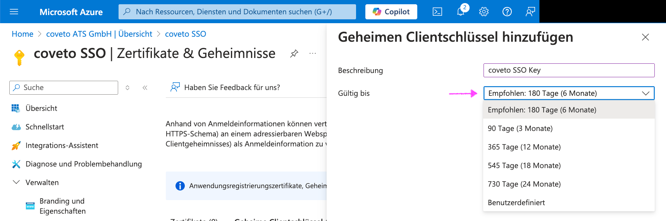Open coveto SSO breadcrumb

click(186, 34)
